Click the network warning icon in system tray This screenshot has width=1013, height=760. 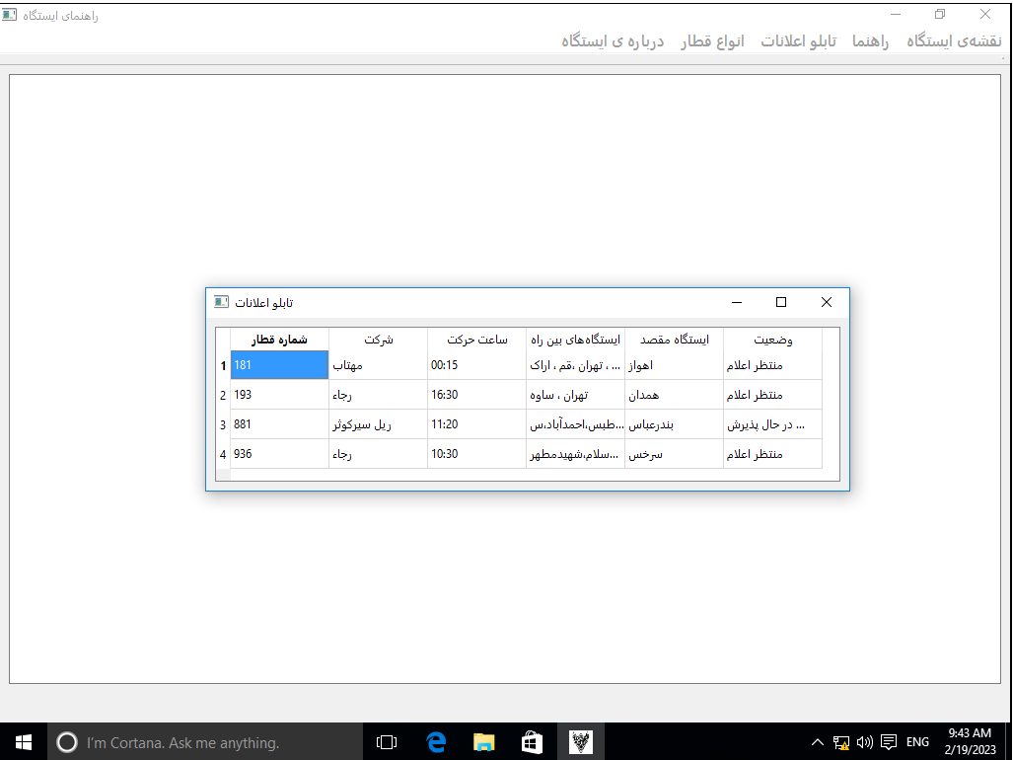point(840,741)
